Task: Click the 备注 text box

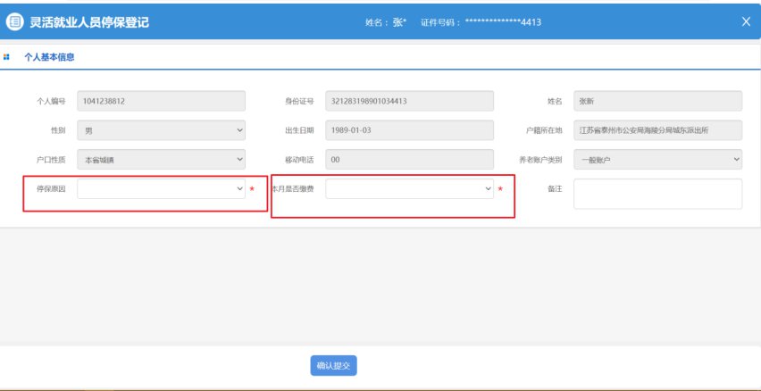Action: [657, 194]
